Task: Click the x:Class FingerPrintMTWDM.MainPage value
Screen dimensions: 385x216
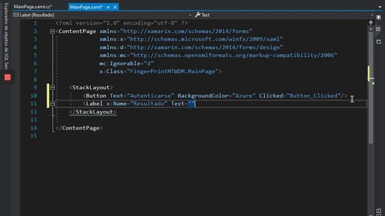Action: pyautogui.click(x=173, y=71)
